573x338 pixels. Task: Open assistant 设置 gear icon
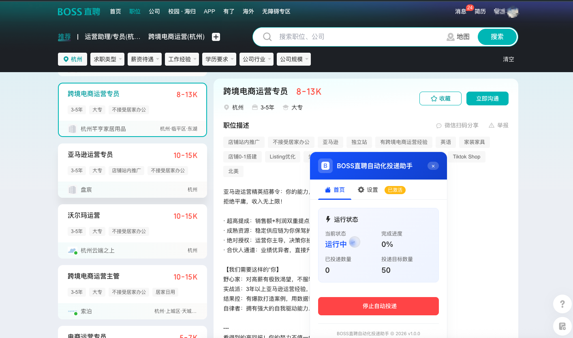[361, 190]
